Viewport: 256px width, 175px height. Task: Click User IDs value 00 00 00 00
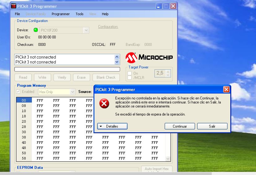click(x=47, y=37)
